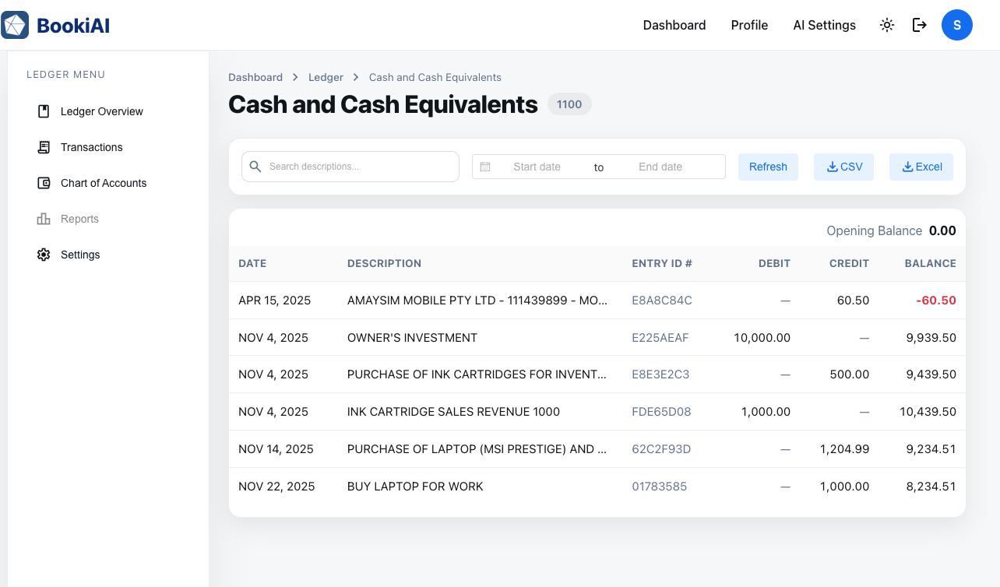Open the Profile page
The height and width of the screenshot is (587, 1000).
click(748, 24)
